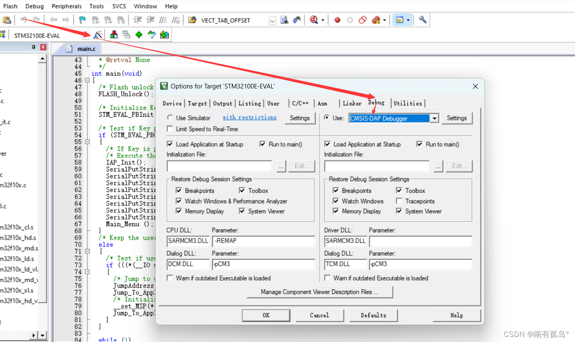The image size is (575, 342).
Task: Click Disable All Breakpoints icon
Action: tap(363, 20)
